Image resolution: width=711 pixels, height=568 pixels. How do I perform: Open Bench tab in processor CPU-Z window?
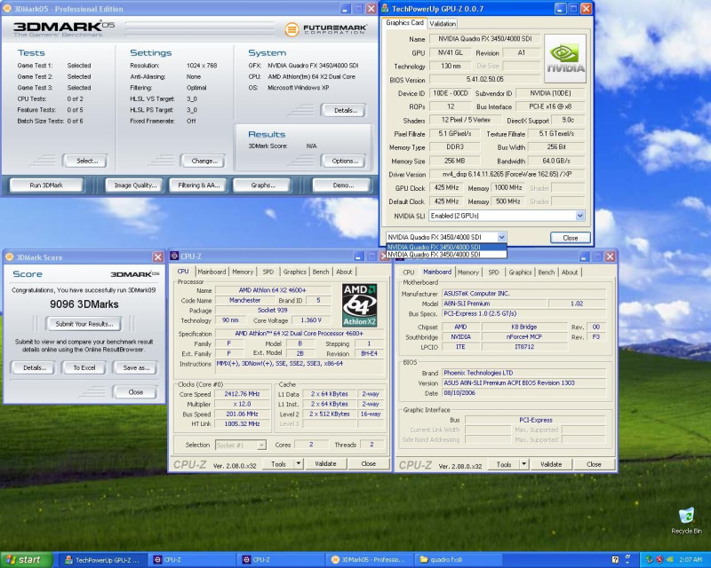pos(321,272)
